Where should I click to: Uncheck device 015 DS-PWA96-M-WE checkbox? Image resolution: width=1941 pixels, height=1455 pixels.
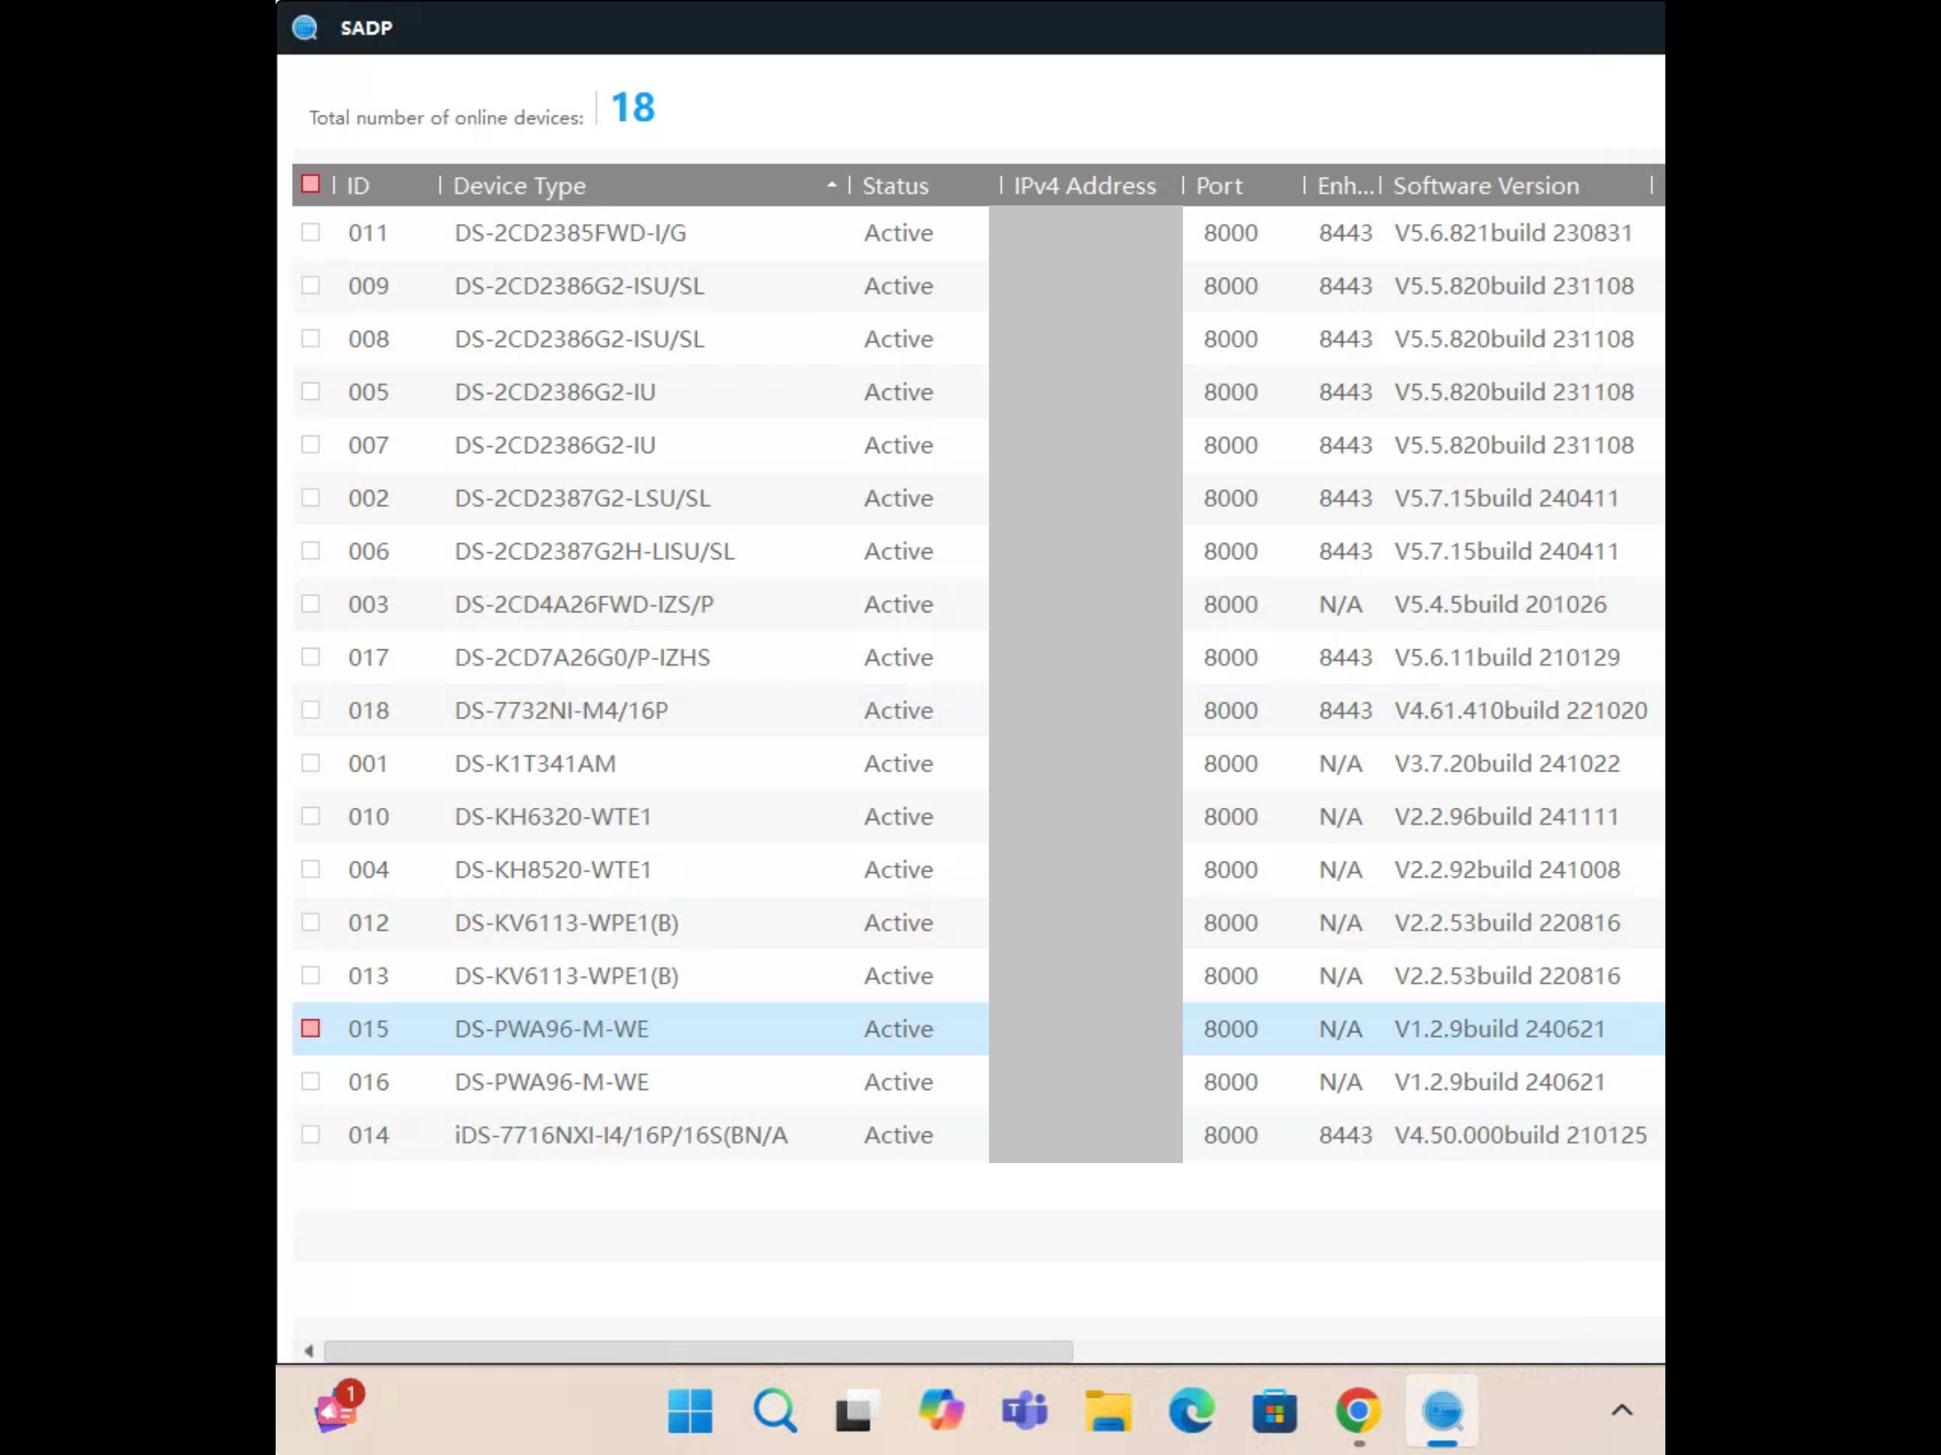pyautogui.click(x=310, y=1029)
